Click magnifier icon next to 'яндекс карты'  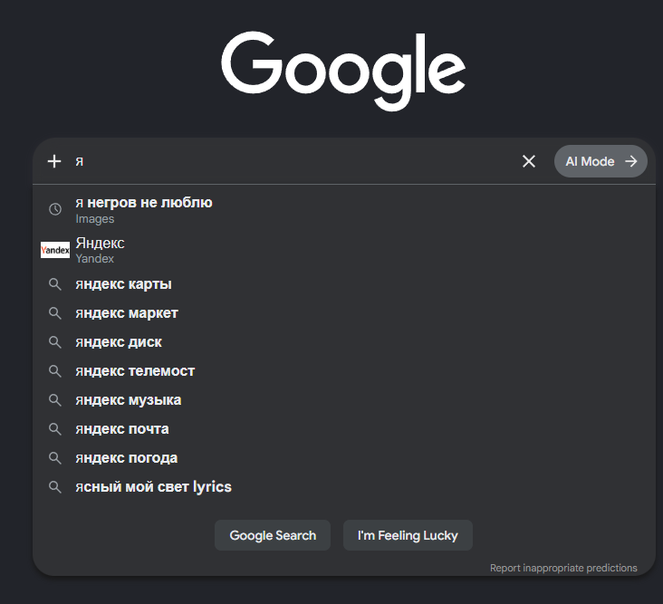(55, 284)
